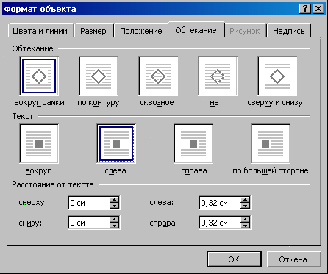Increase the «слева» distance value

point(245,200)
